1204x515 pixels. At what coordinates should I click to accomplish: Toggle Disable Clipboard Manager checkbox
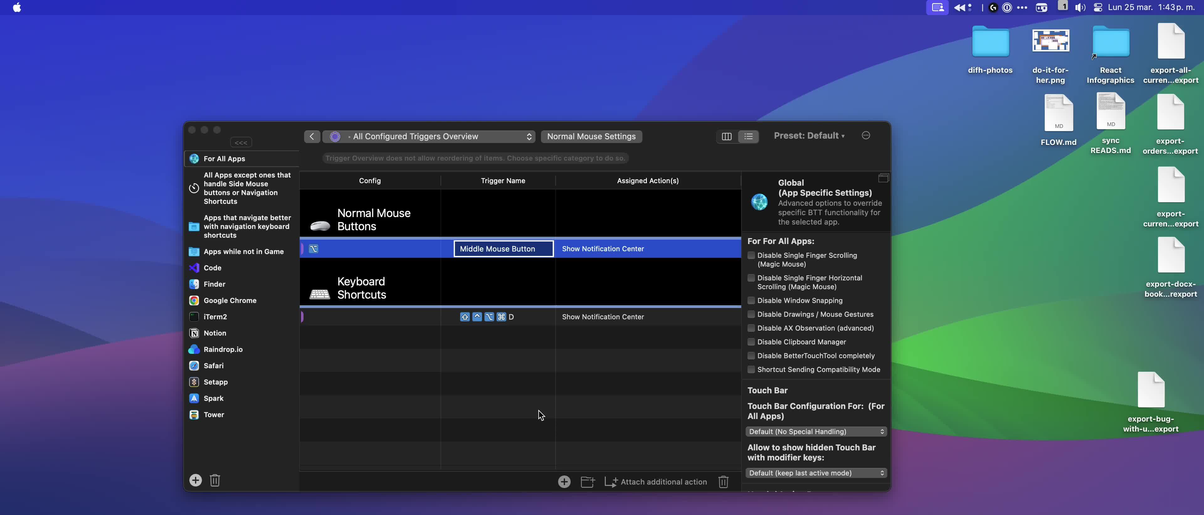751,342
